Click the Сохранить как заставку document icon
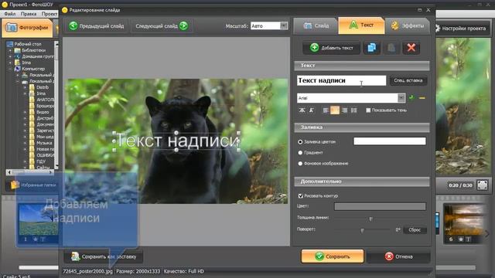This screenshot has height=278, width=495. click(75, 256)
